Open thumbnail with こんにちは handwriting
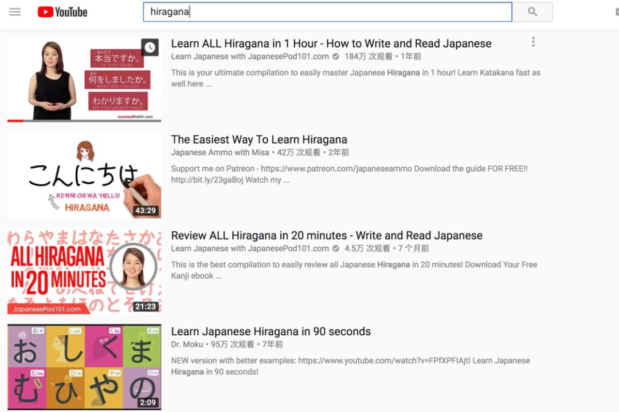The height and width of the screenshot is (412, 619). pos(84,175)
